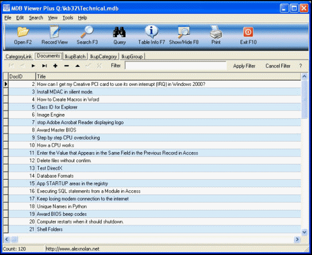Click the vertical scrollbar thumb
312x255 pixels.
click(304, 99)
